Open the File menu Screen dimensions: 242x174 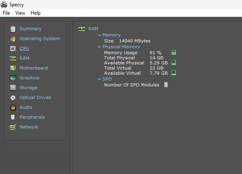click(x=6, y=13)
